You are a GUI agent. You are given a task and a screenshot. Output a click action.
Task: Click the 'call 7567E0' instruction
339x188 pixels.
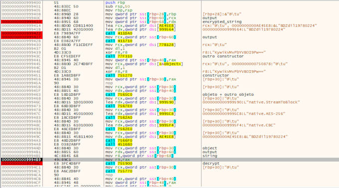pos(119,106)
